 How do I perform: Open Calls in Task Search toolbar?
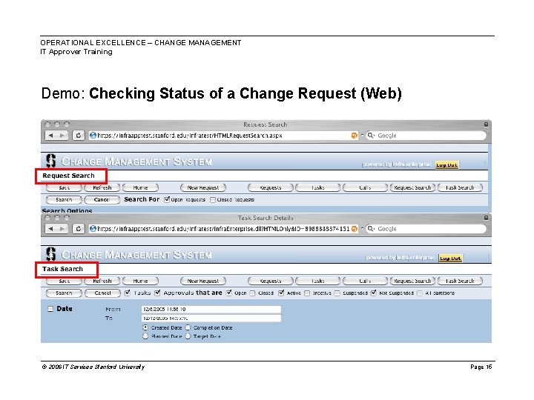tap(365, 281)
